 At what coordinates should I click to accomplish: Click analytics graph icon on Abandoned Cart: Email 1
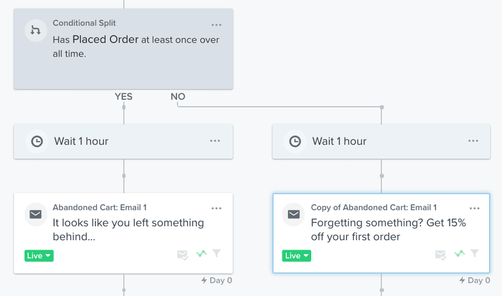point(201,254)
